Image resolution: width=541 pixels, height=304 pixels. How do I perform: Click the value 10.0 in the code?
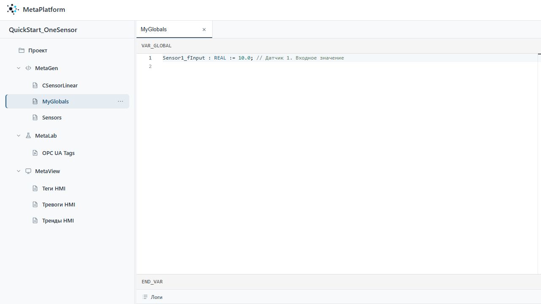pos(244,58)
